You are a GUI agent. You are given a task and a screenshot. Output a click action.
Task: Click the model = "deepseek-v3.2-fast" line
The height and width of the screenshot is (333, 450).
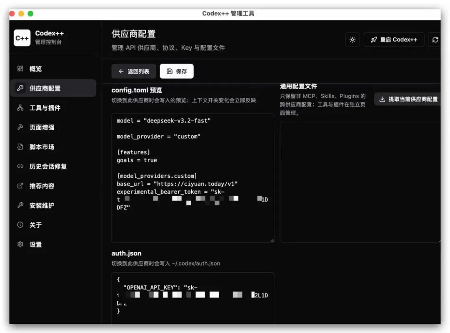click(164, 121)
